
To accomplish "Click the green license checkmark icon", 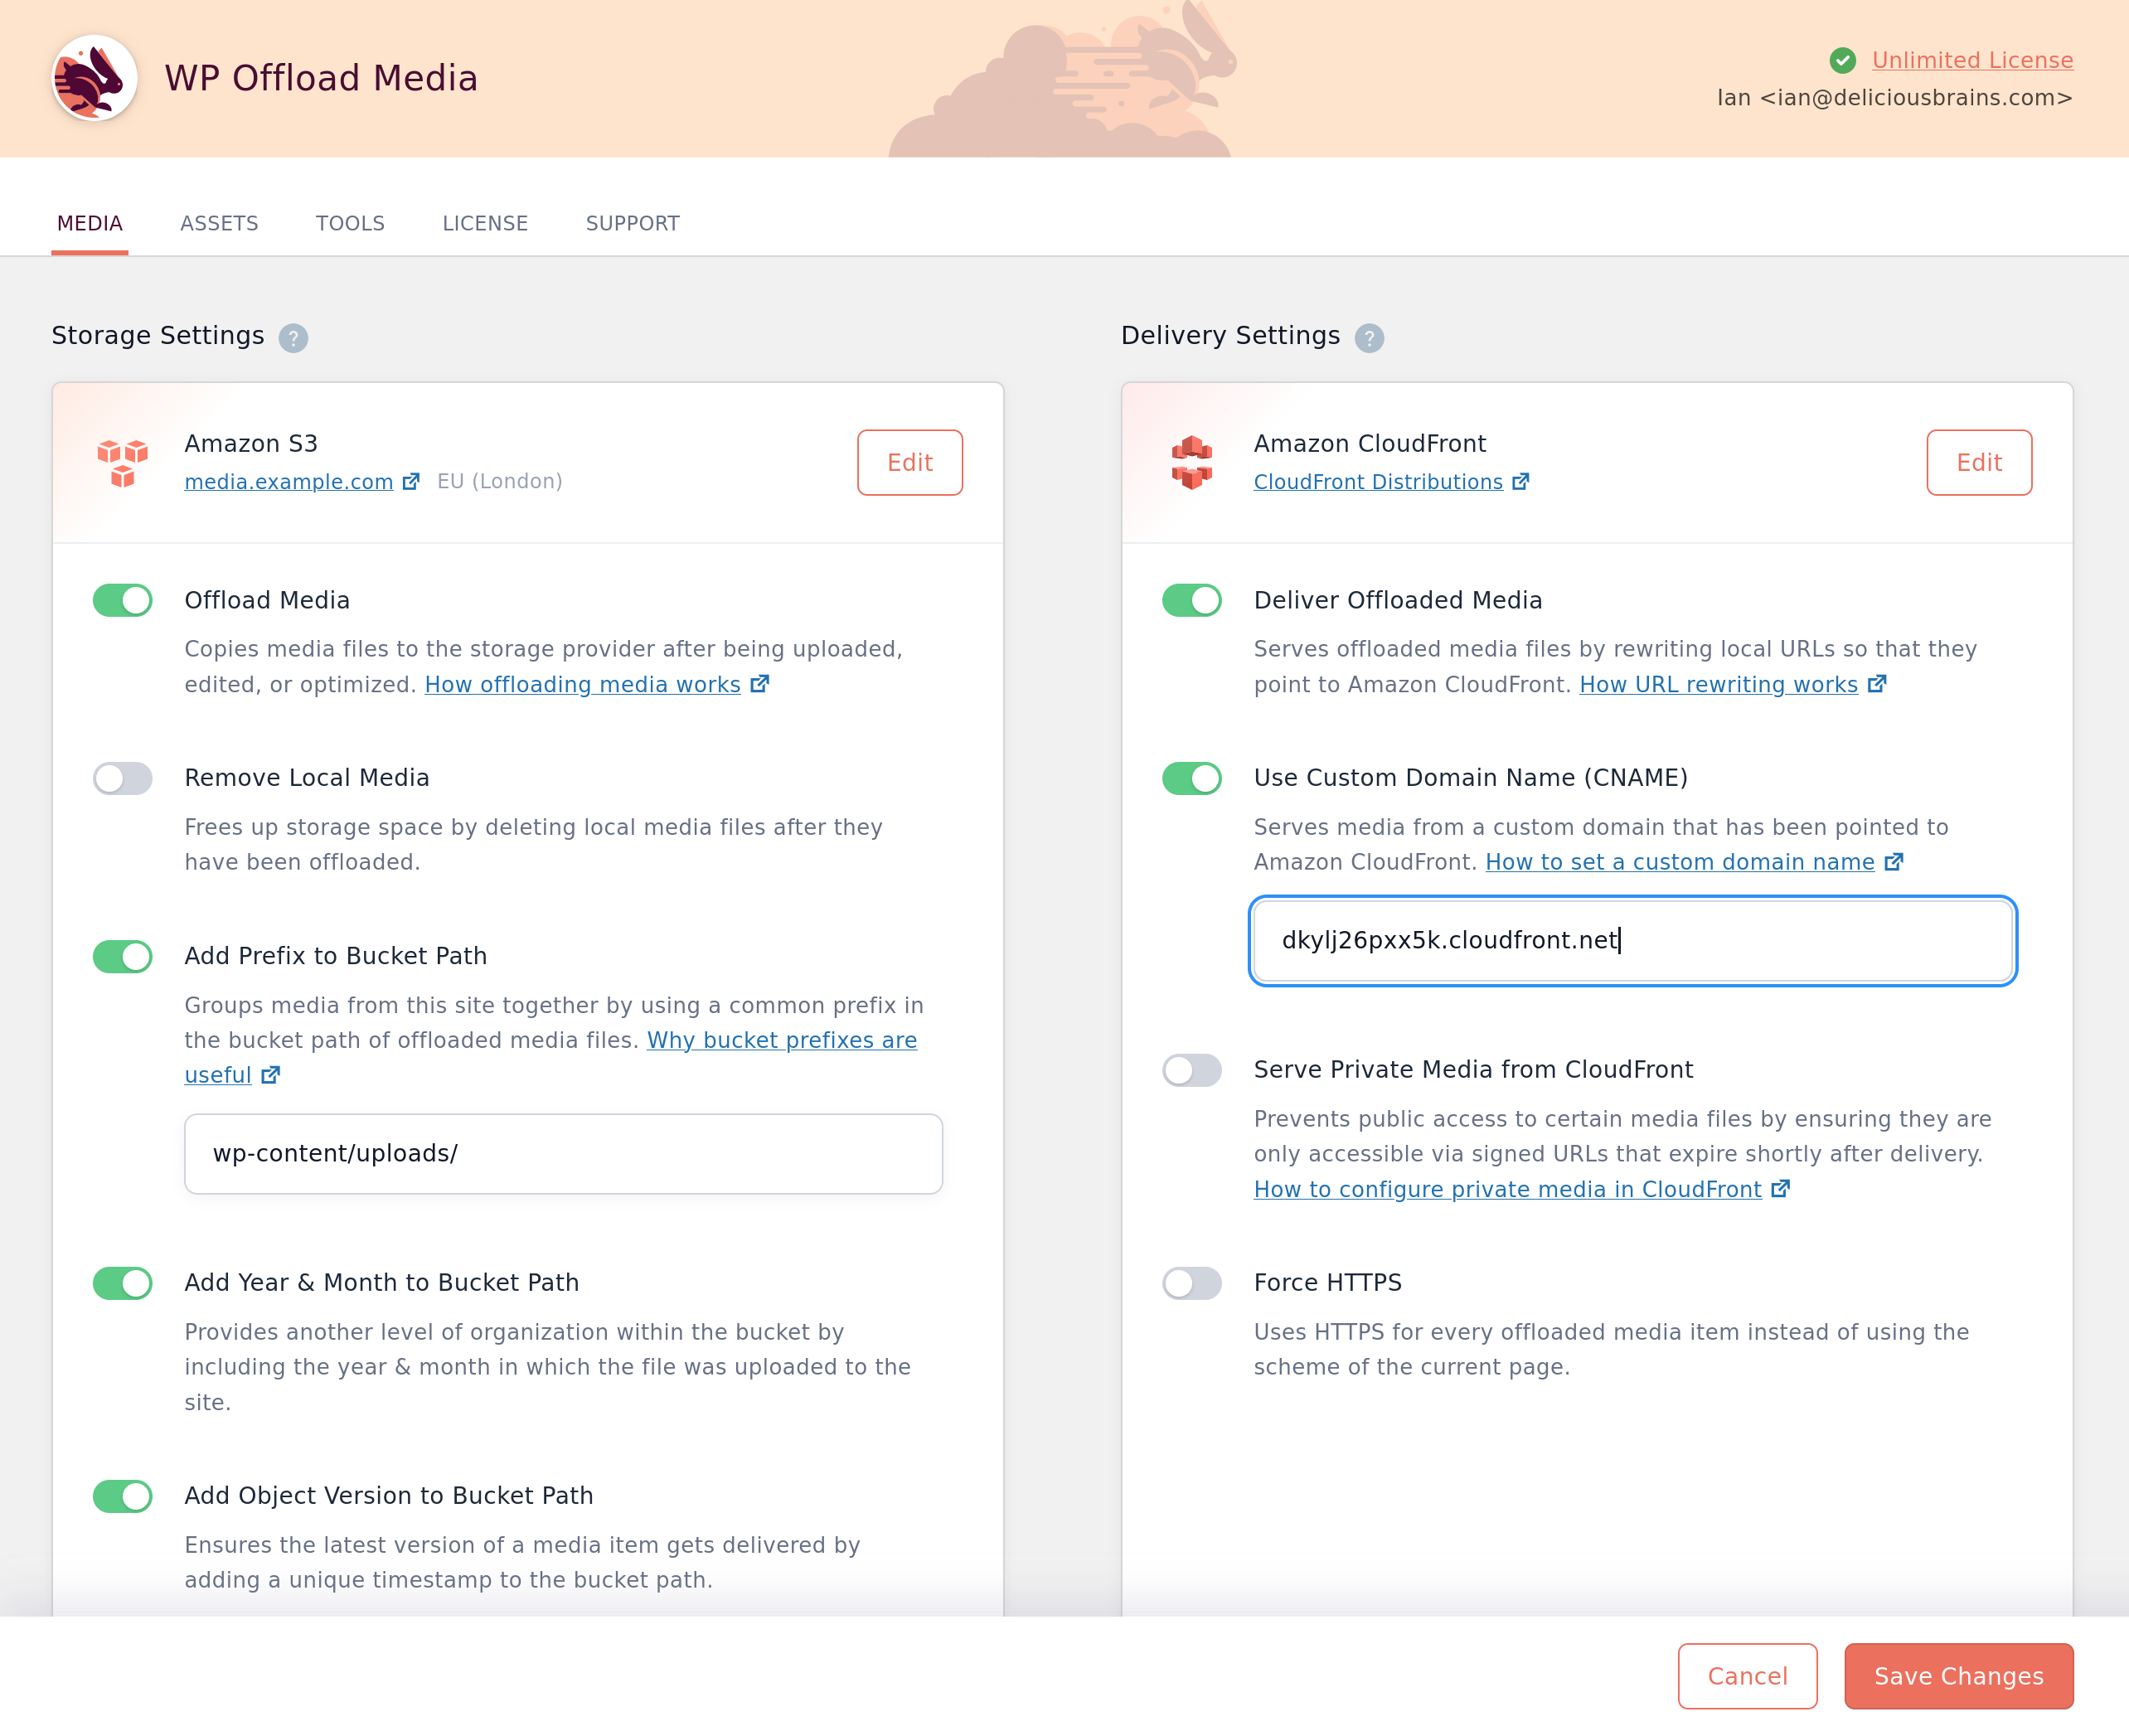I will 1842,61.
